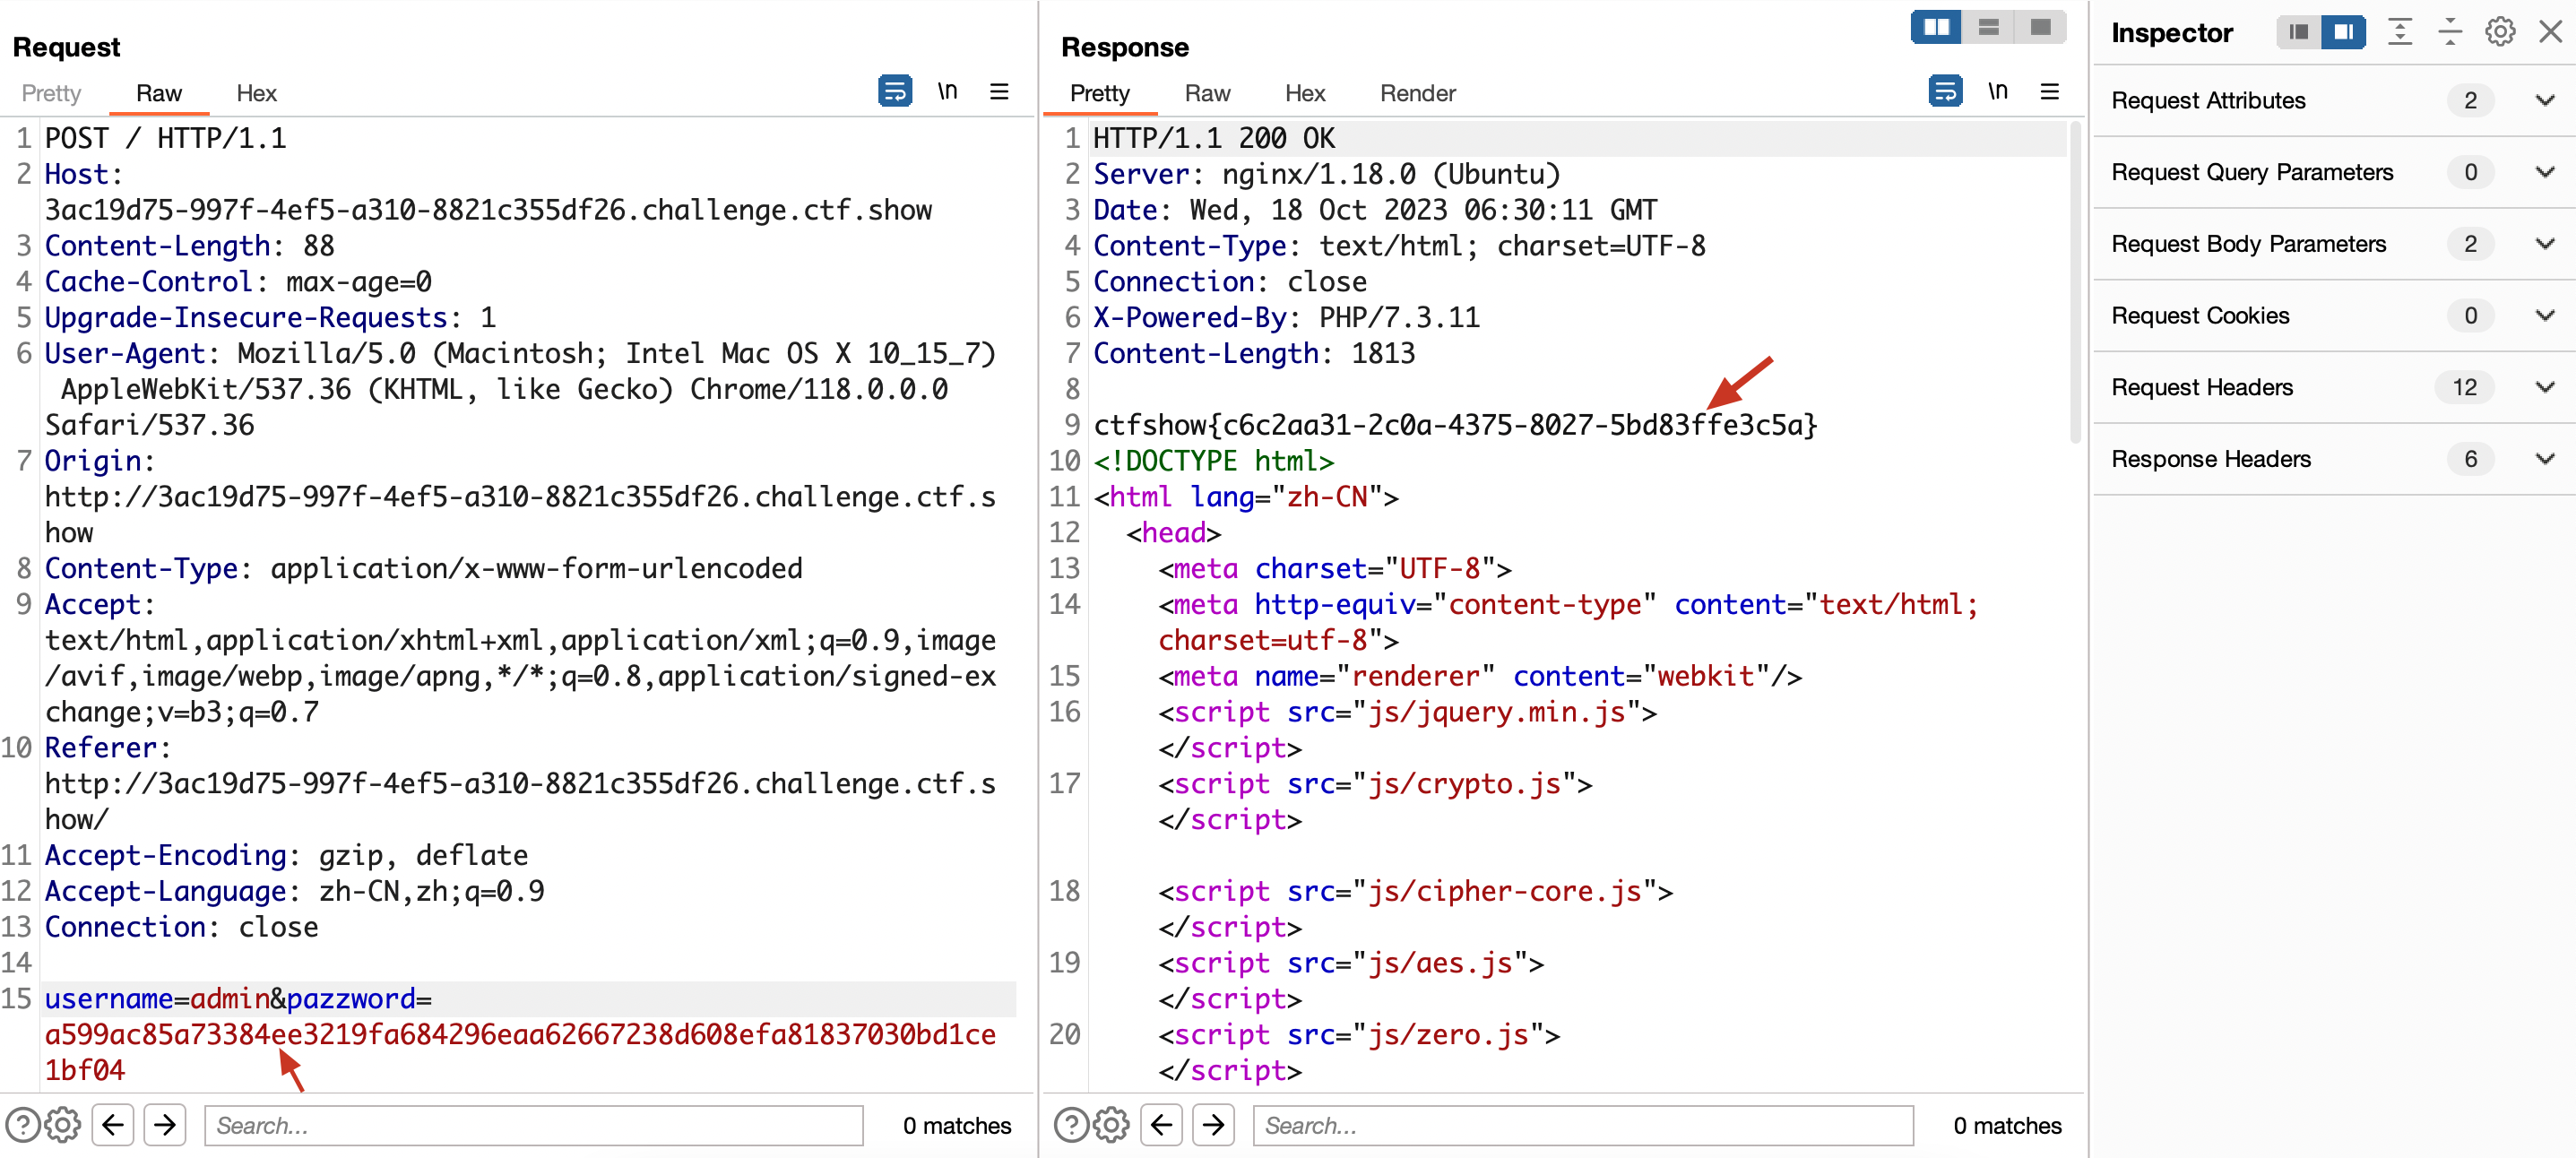
Task: Show non-printable characters in Request panel
Action: click(947, 92)
